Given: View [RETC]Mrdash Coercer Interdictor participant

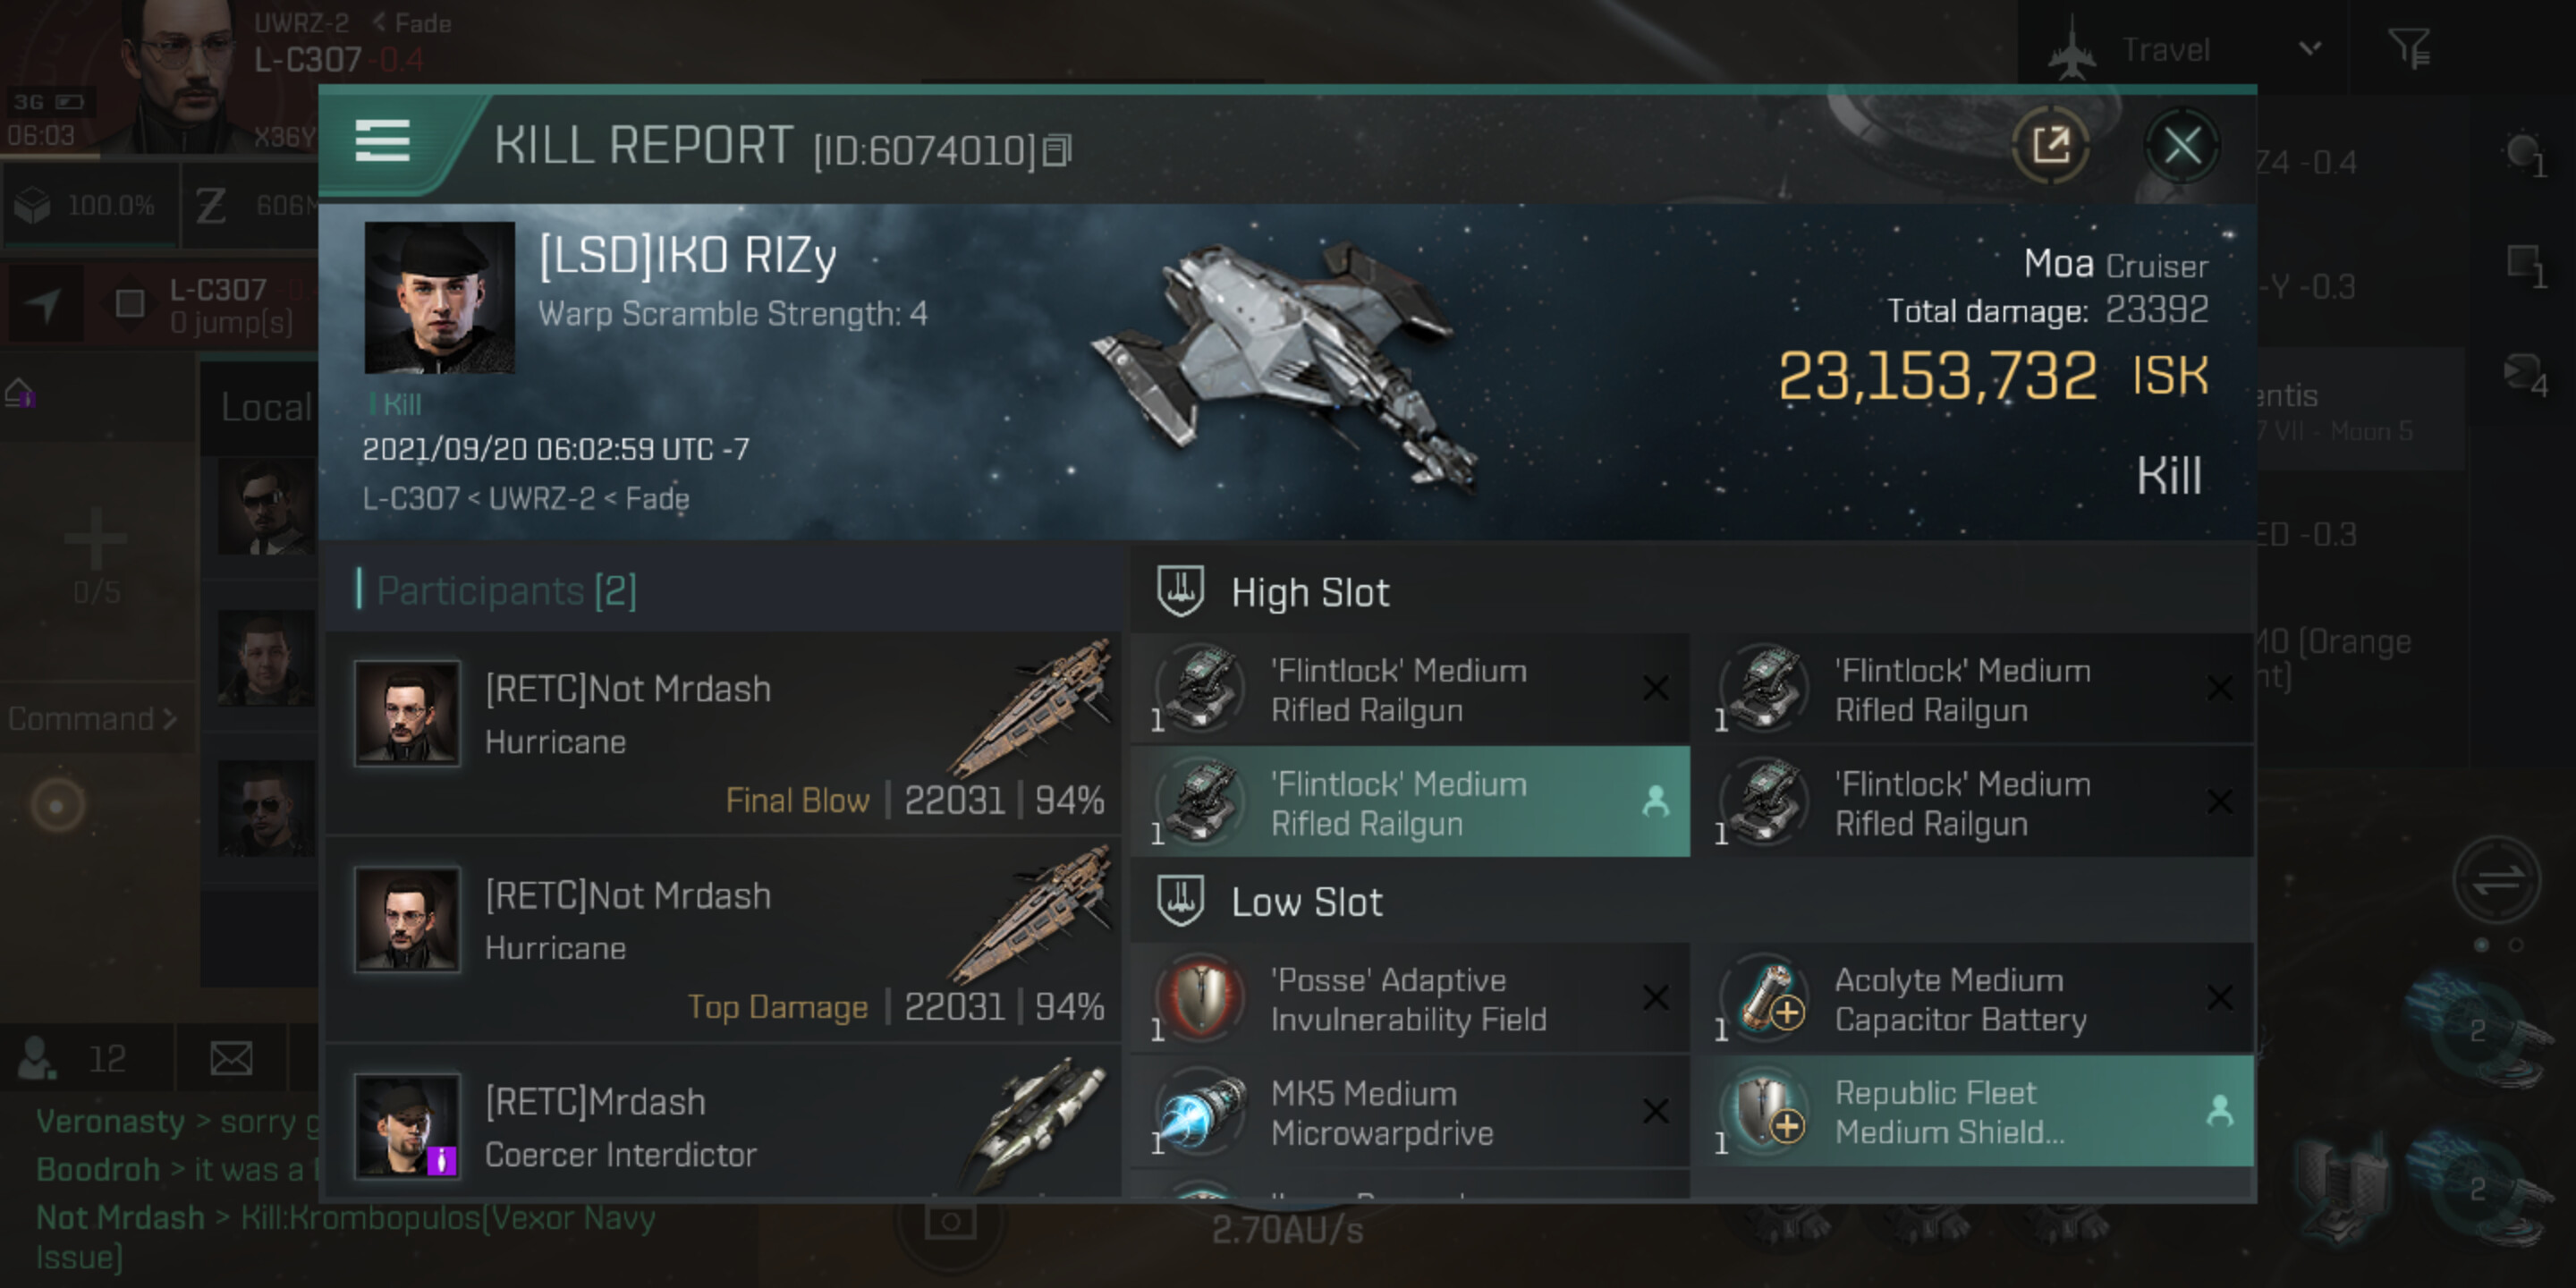Looking at the screenshot, I should (x=722, y=1128).
